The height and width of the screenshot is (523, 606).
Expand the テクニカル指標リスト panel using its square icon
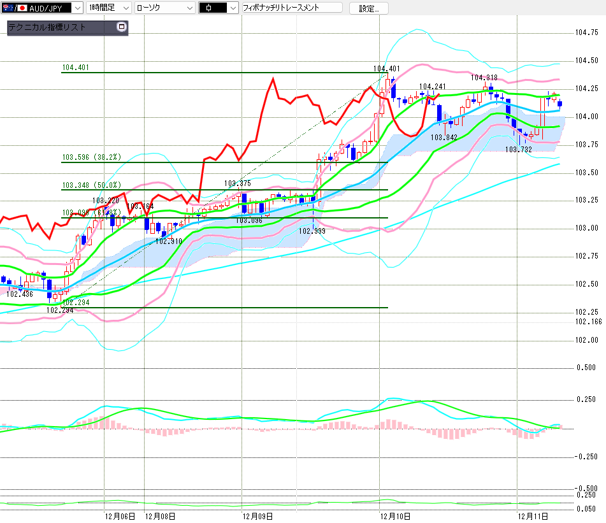pos(122,27)
